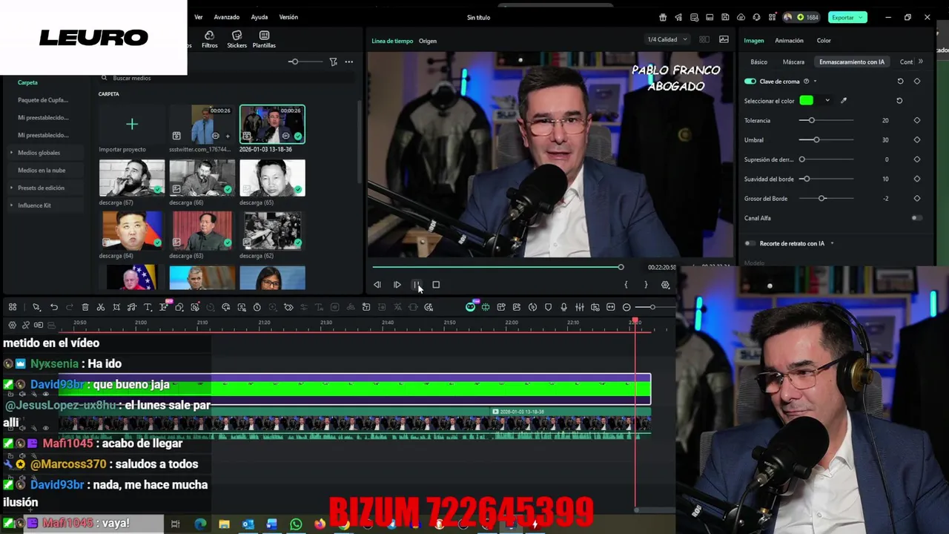This screenshot has width=949, height=534.
Task: Select the descarga (67) thumbnail
Action: point(131,178)
